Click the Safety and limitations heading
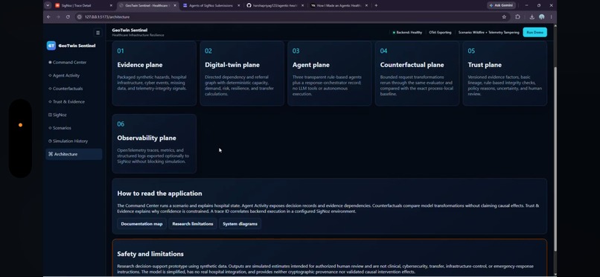The width and height of the screenshot is (600, 277). click(150, 254)
